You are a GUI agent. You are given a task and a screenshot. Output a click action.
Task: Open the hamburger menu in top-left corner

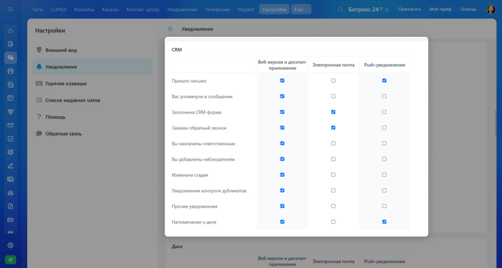coord(11,9)
